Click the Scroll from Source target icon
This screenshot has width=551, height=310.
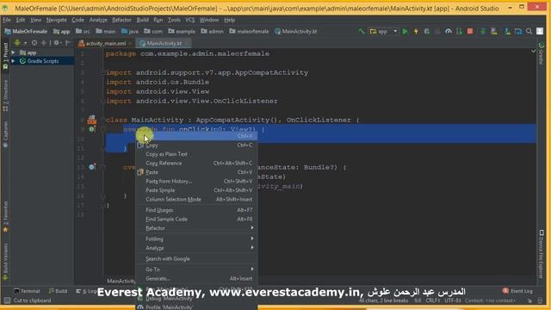34,43
